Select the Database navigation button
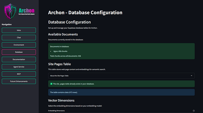 [x=19, y=52]
